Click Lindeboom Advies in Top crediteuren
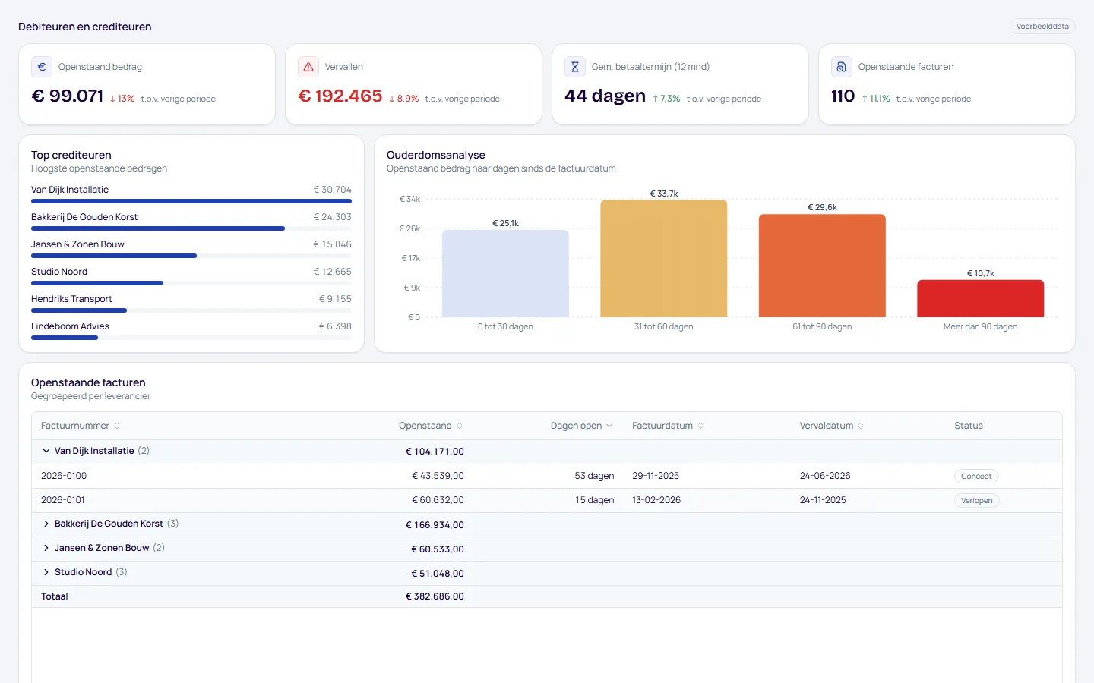Image resolution: width=1094 pixels, height=683 pixels. tap(70, 326)
